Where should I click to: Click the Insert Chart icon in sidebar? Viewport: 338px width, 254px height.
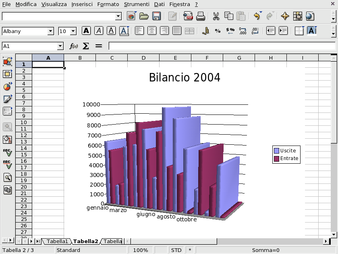[x=7, y=87]
